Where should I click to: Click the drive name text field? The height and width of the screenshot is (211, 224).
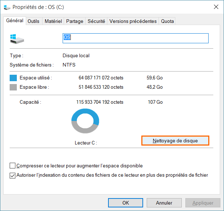click(135, 38)
